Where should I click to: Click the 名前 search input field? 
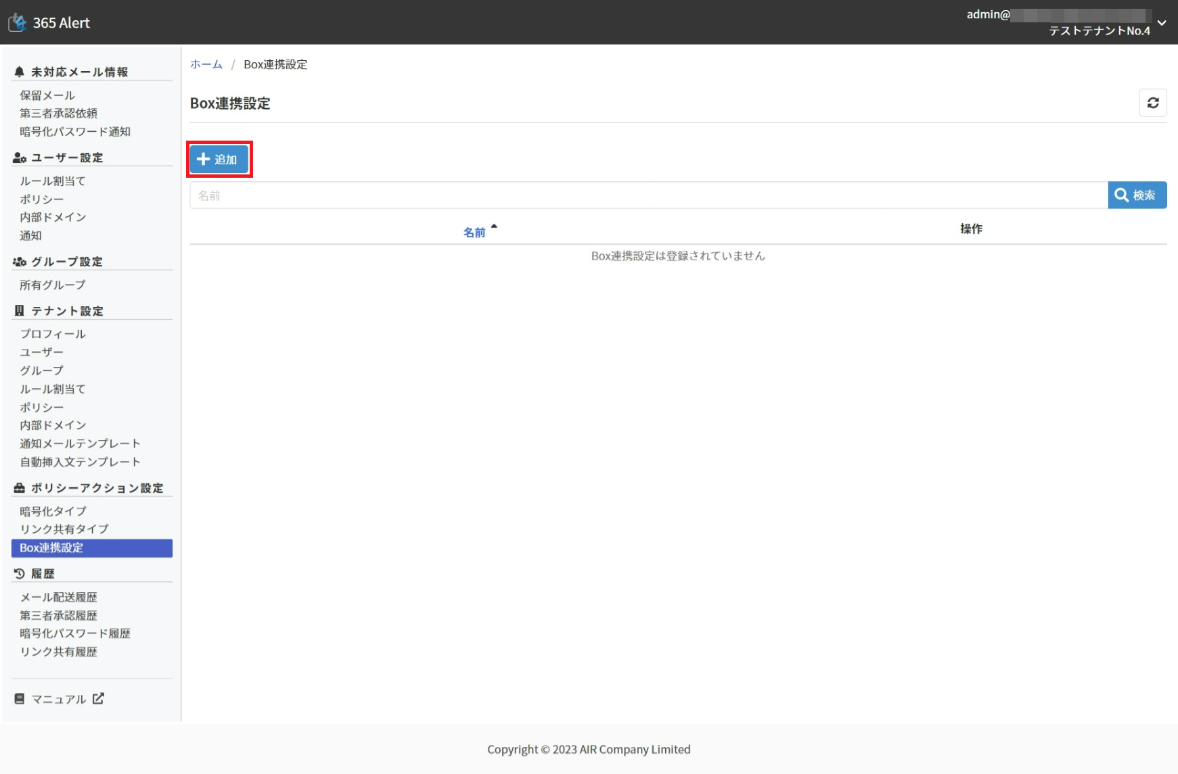(x=648, y=195)
